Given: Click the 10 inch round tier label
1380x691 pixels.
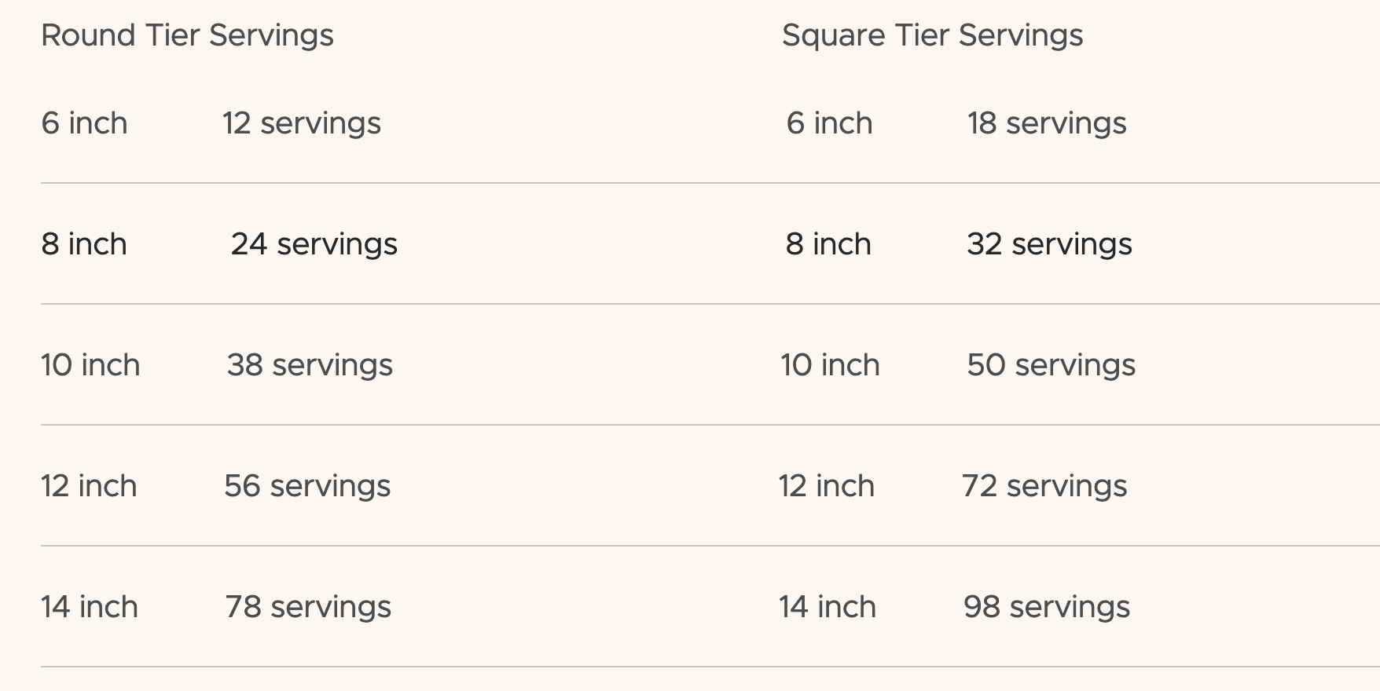Looking at the screenshot, I should (x=90, y=365).
